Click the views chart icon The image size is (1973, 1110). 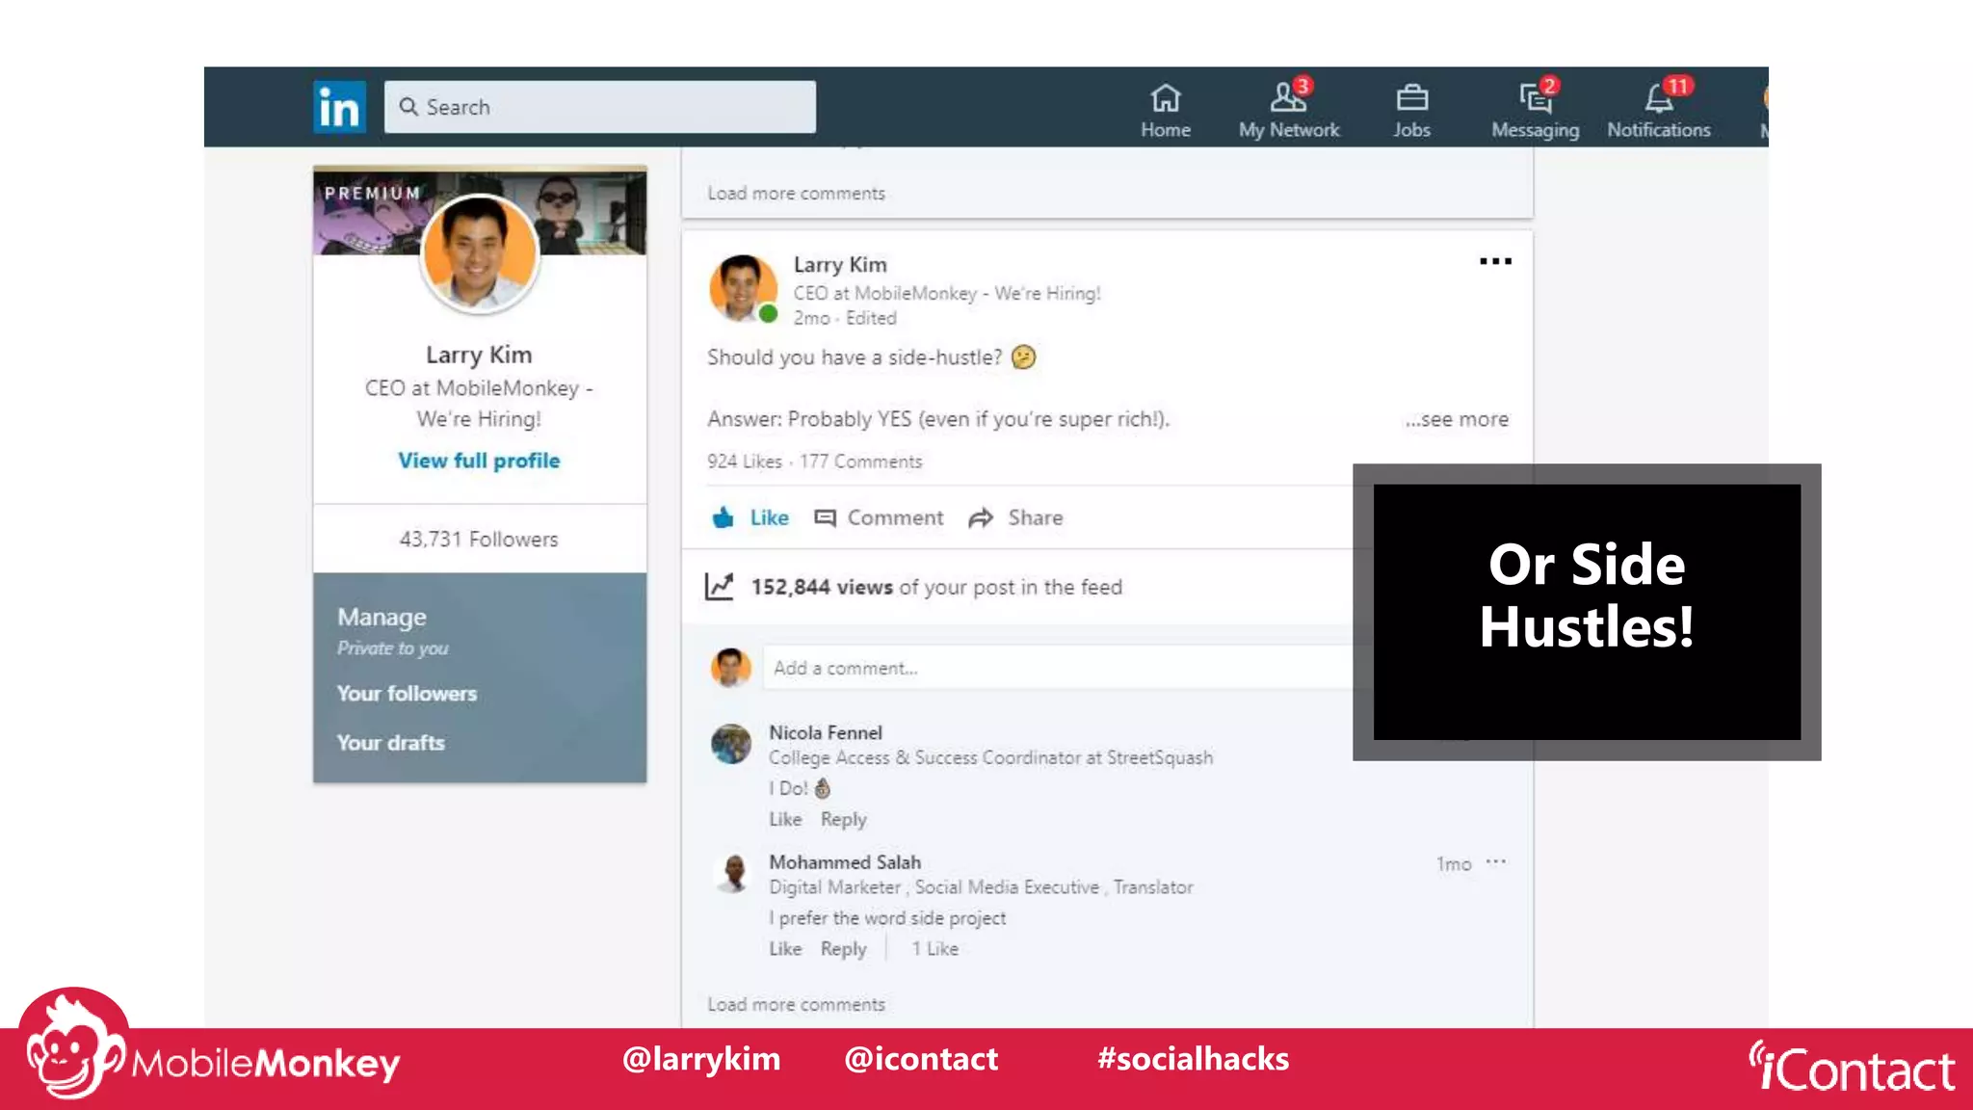[719, 586]
